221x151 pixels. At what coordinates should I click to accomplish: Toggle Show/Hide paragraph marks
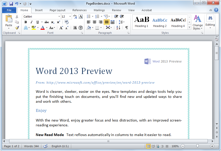click(x=126, y=27)
